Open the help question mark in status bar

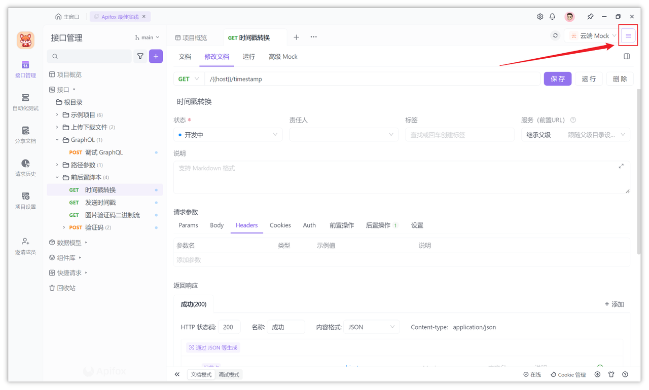pos(625,374)
